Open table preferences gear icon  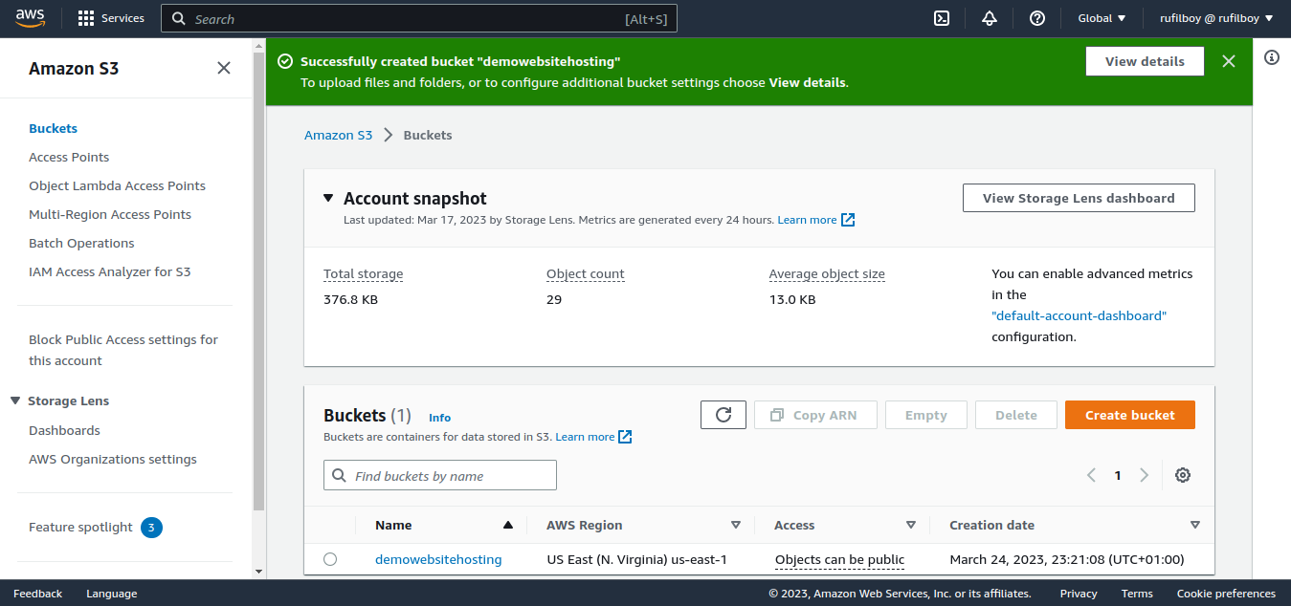coord(1183,475)
